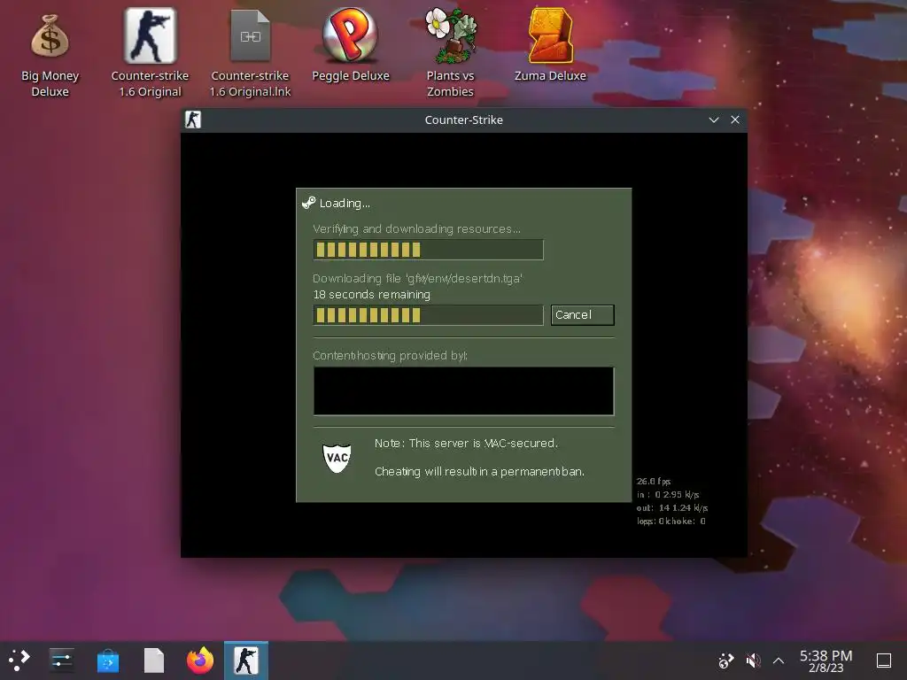Viewport: 907px width, 680px height.
Task: Click "Downloading file 'gfx/env/desertdn.tga'" text
Action: click(x=417, y=279)
